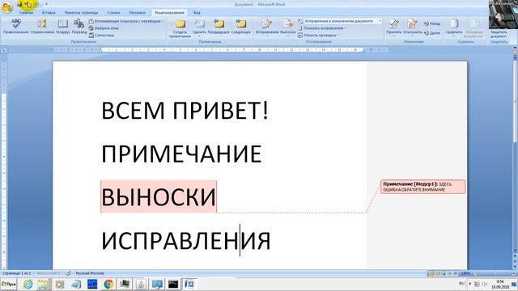Open the media player taskbar icon
The width and height of the screenshot is (518, 291).
tap(60, 284)
